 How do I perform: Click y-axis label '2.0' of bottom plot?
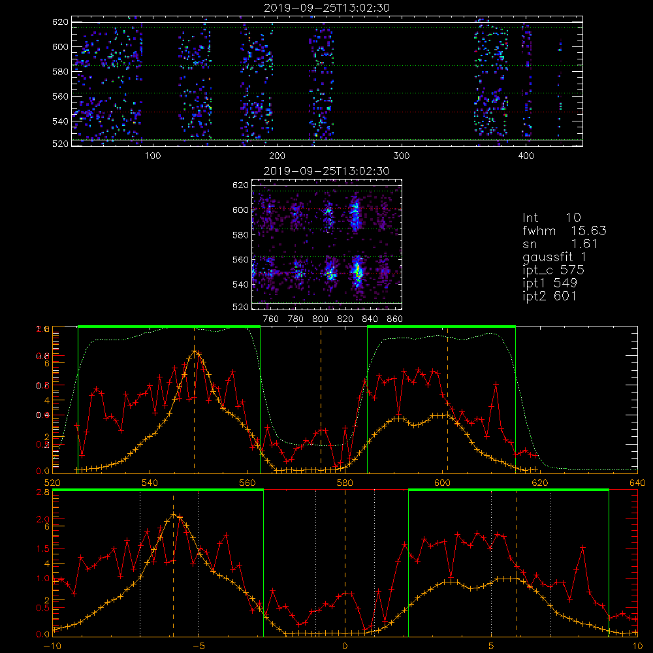tap(43, 519)
